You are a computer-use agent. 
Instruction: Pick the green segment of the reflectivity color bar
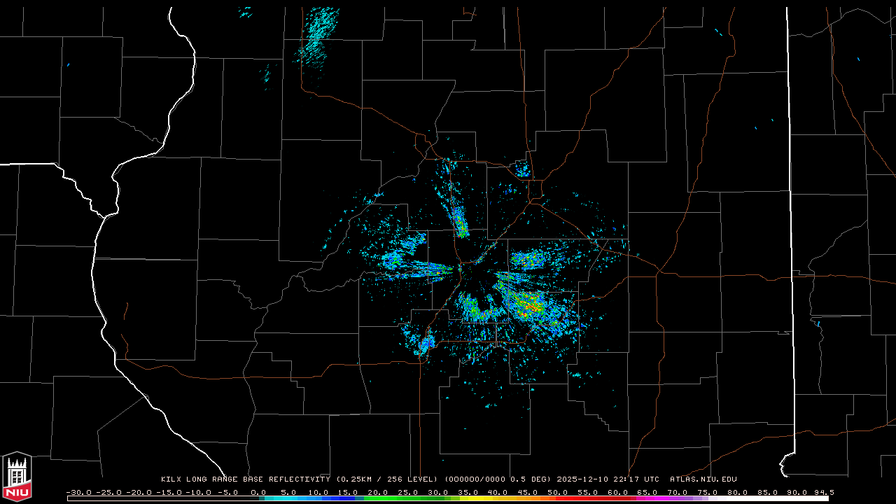tap(409, 498)
